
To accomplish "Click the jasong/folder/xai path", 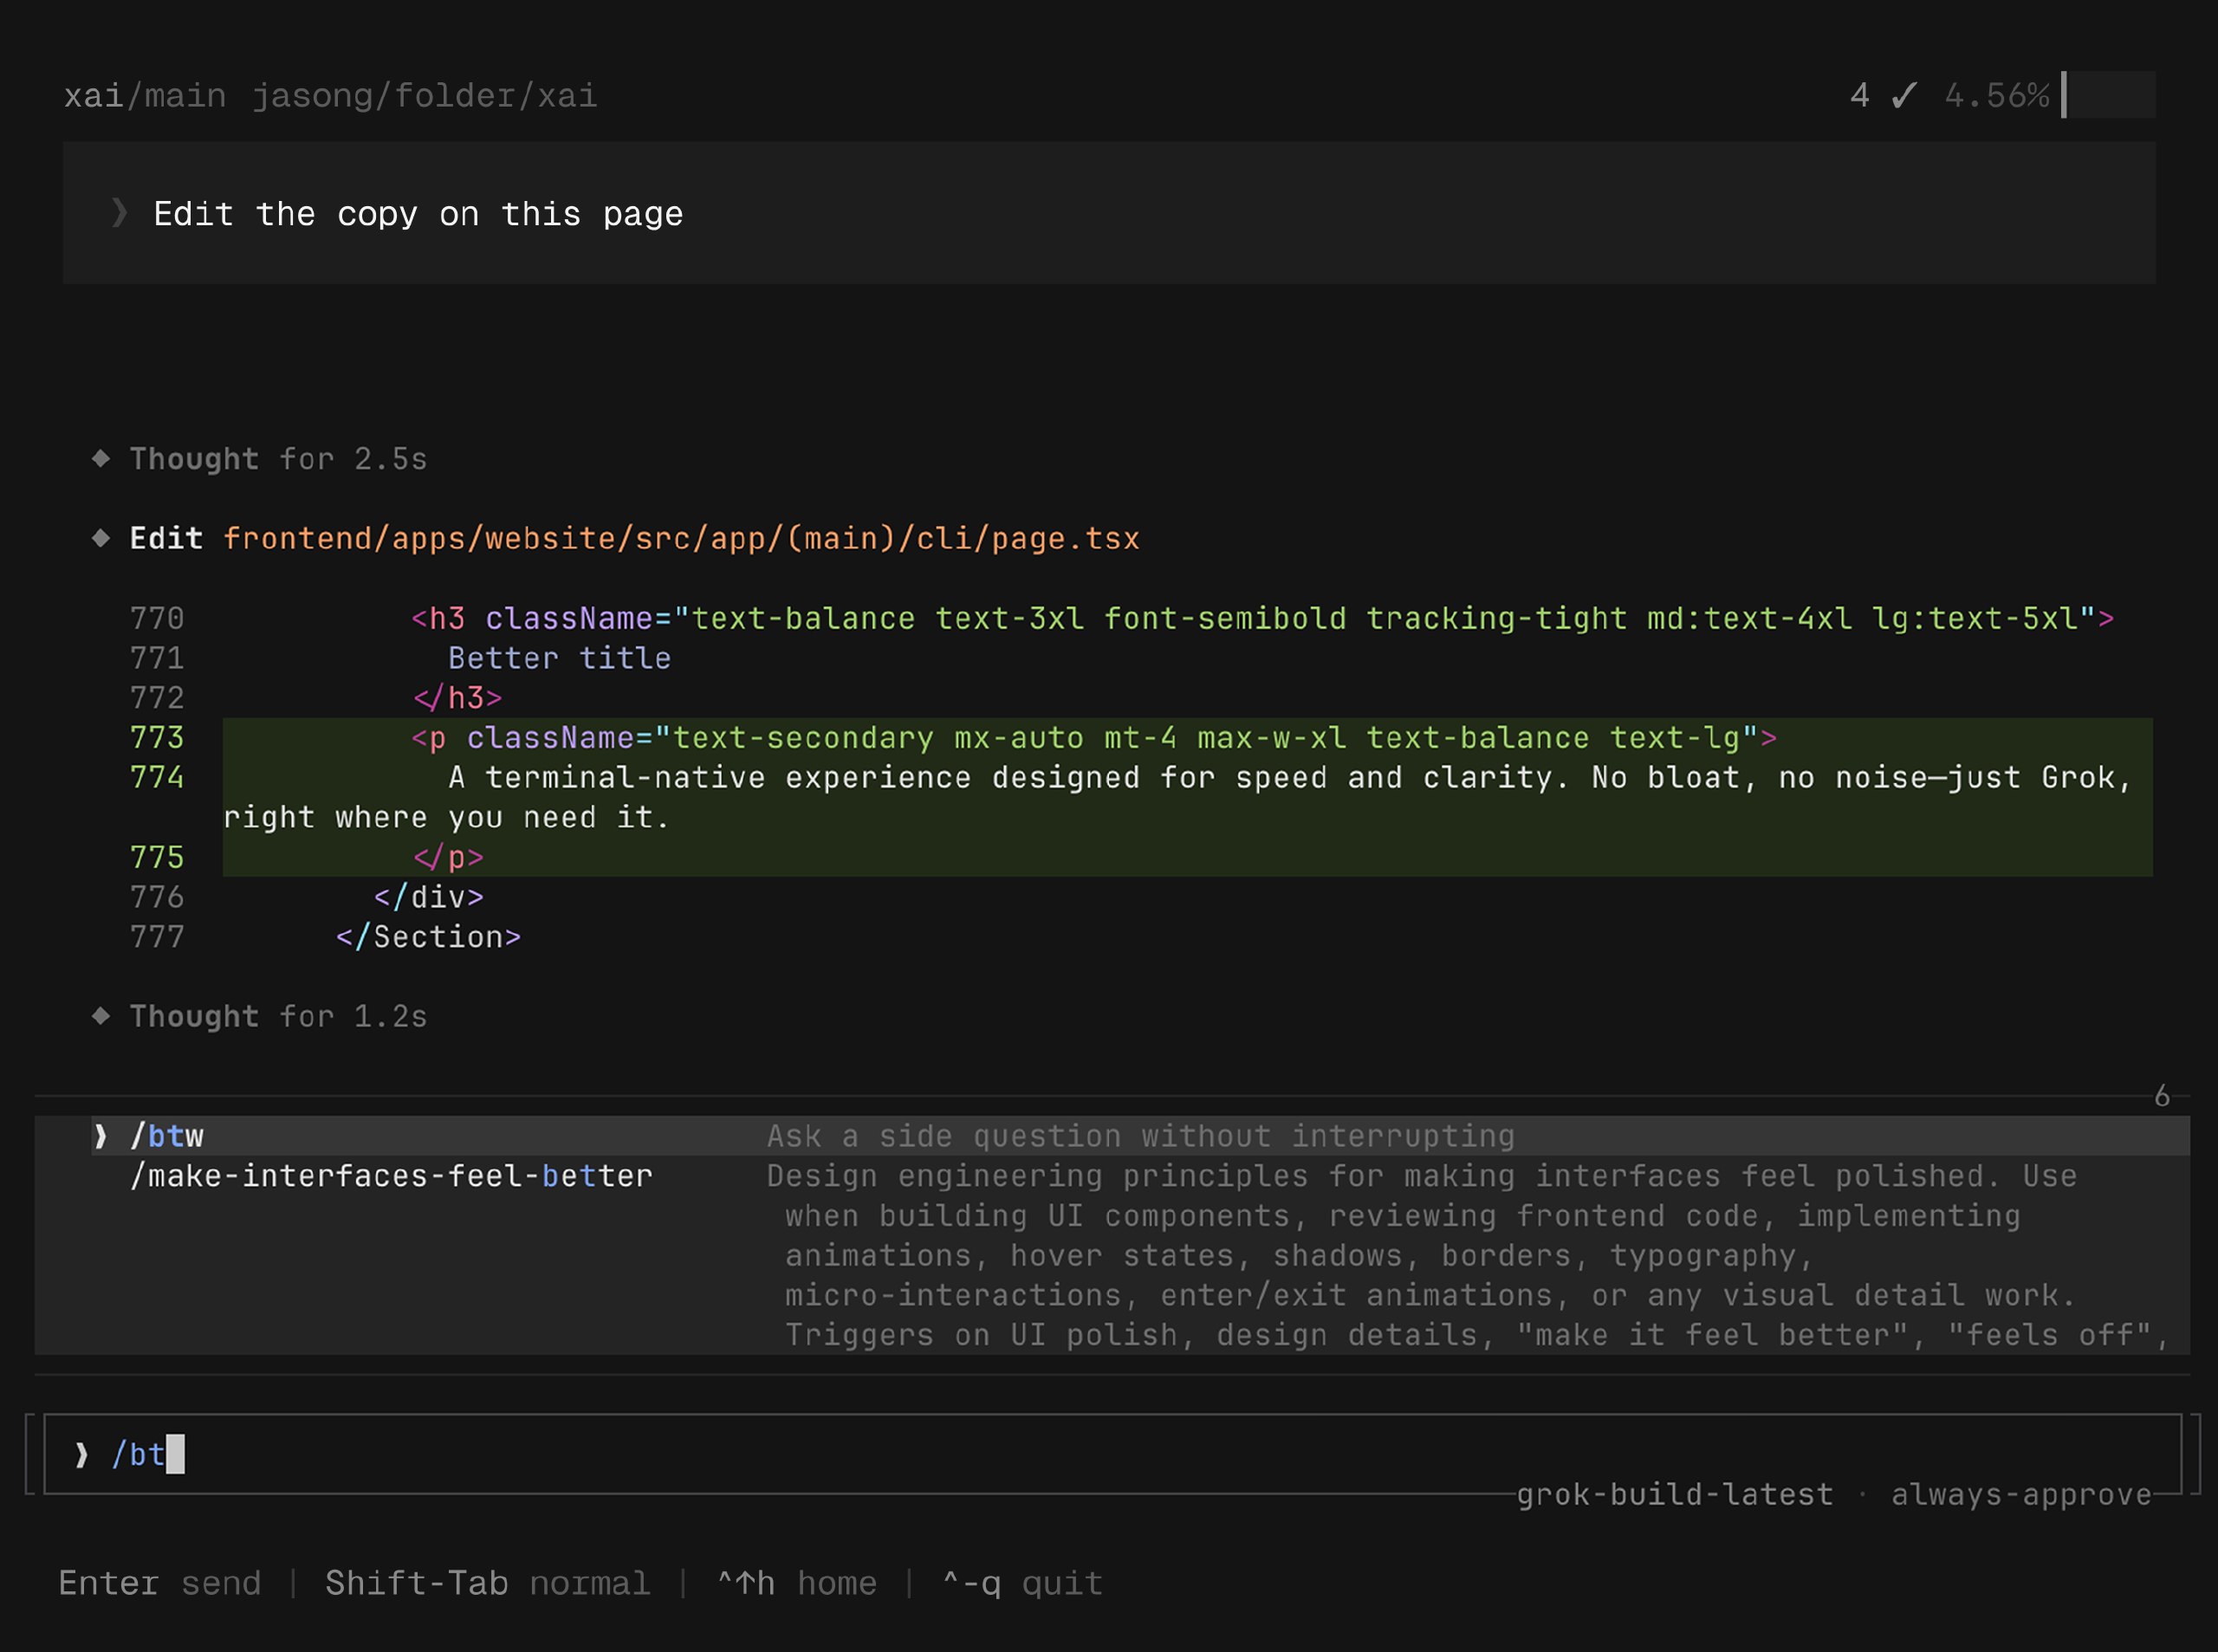I will pyautogui.click(x=424, y=96).
